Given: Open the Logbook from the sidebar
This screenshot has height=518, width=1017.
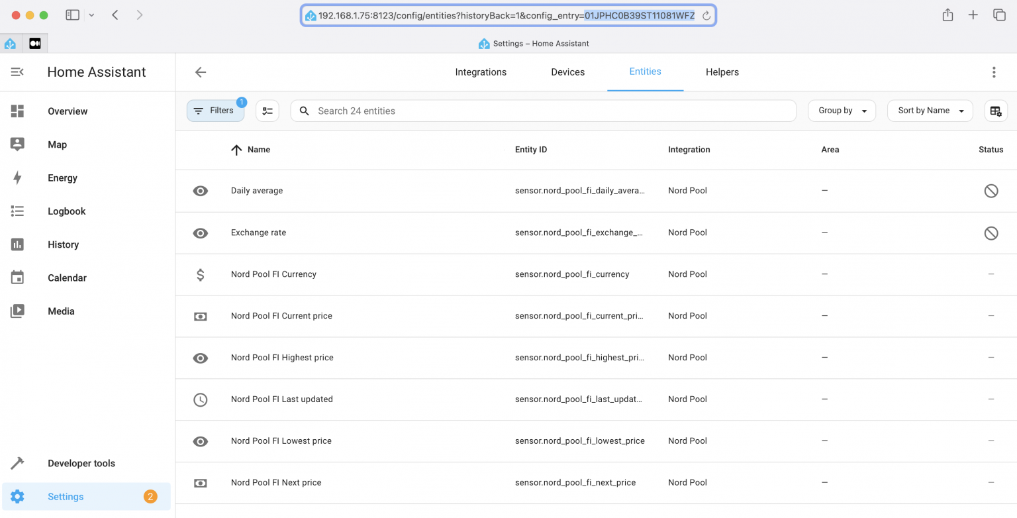Looking at the screenshot, I should point(66,211).
